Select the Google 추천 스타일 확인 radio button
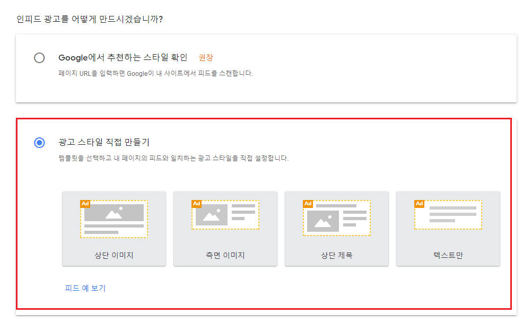 (39, 58)
